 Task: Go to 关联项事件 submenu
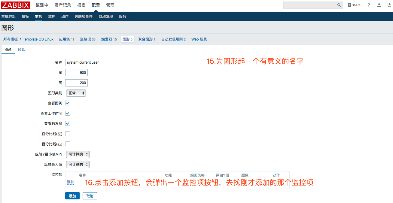[x=84, y=17]
